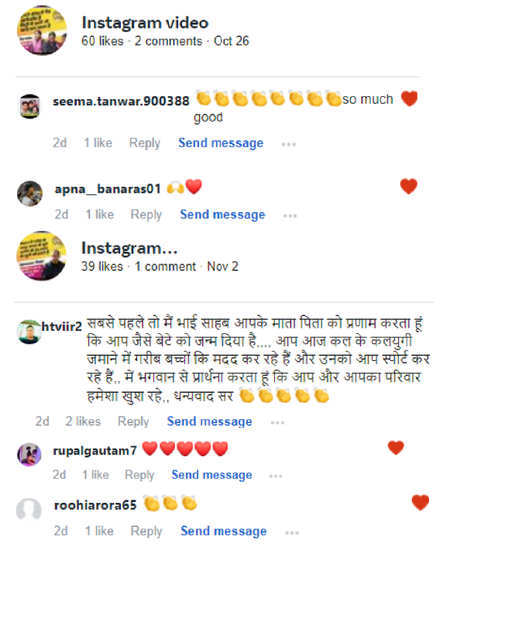Open the ellipsis menu for roohiarora65's comment
The image size is (505, 626).
(x=292, y=532)
